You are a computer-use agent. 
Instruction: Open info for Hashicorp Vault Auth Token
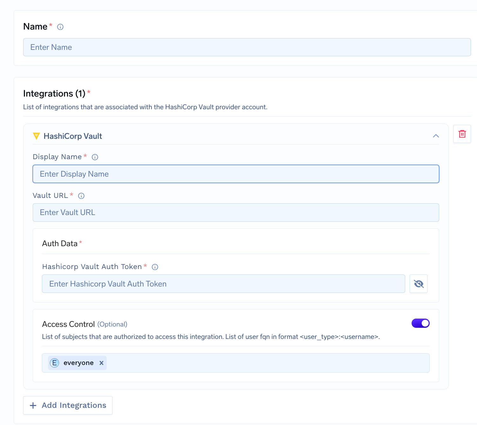coord(155,267)
